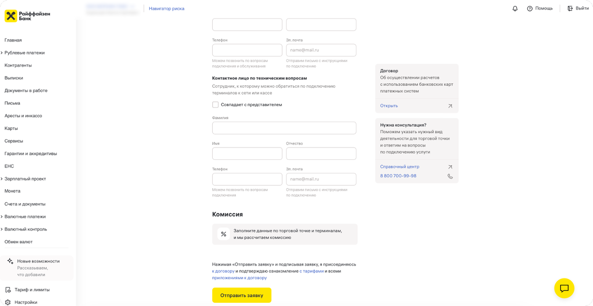Check Совпадает с представителем checkbox
The height and width of the screenshot is (306, 593).
point(216,105)
